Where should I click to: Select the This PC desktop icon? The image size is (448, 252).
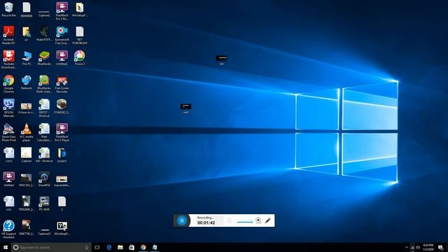(27, 58)
